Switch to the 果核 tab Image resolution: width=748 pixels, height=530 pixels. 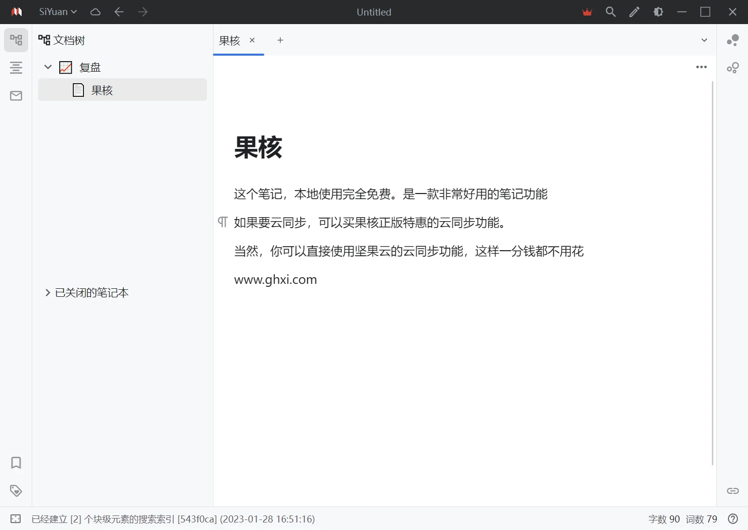coord(230,41)
